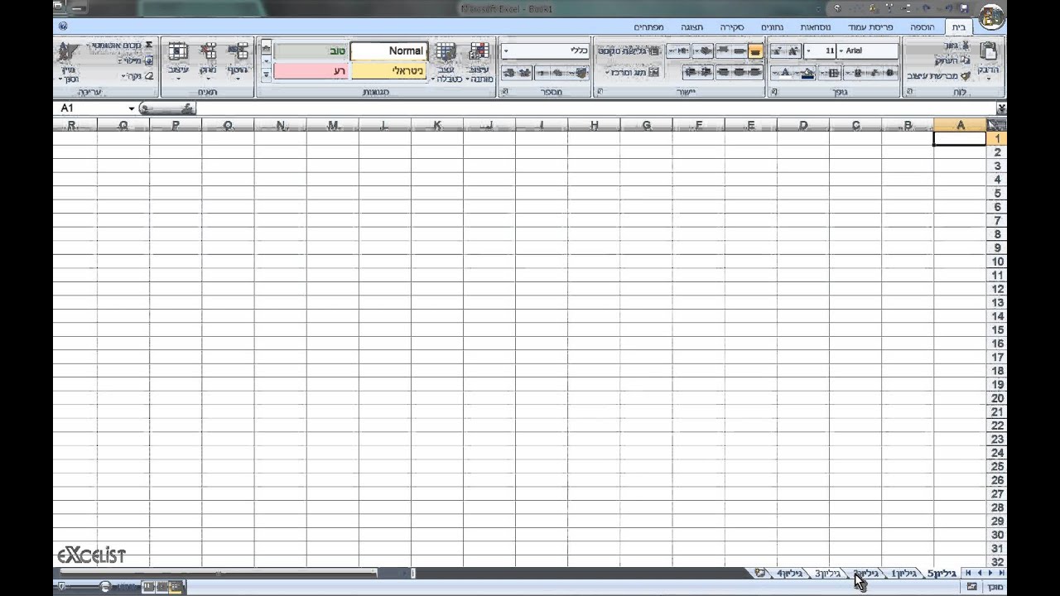
Task: Apply the Good (טוב) cell style
Action: 311,51
